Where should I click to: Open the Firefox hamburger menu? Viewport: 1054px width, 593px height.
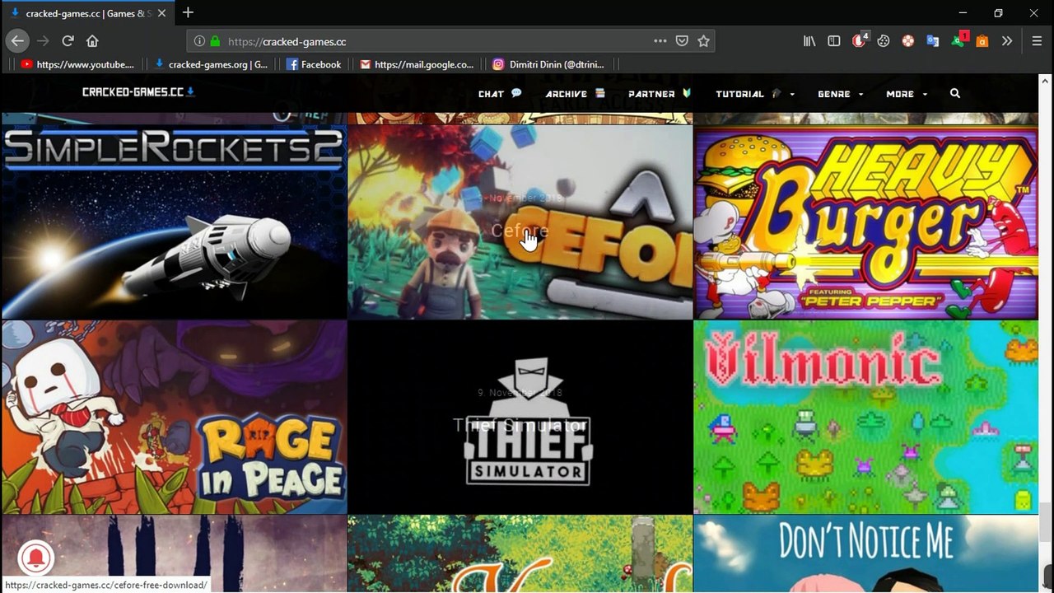tap(1037, 40)
